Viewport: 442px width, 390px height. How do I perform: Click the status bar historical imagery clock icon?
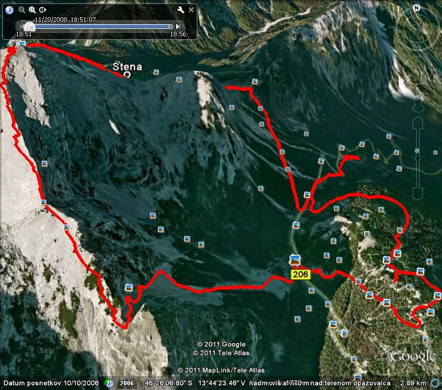109,383
